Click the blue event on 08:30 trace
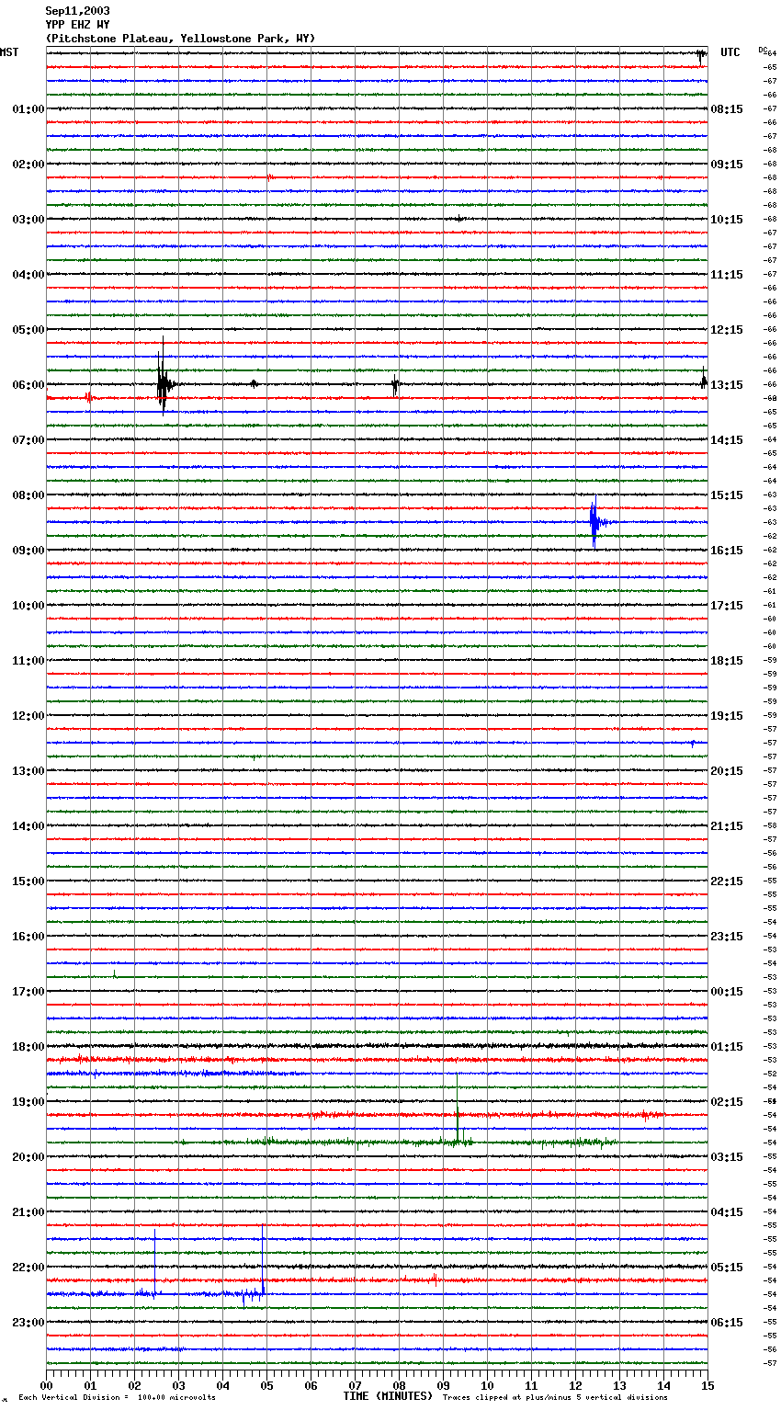This screenshot has width=781, height=1410. point(595,522)
